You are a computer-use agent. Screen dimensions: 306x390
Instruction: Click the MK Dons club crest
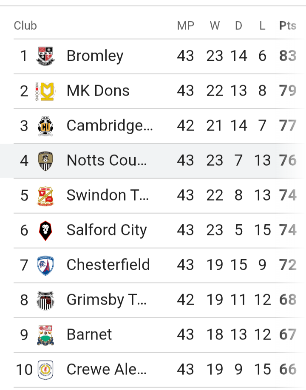45,90
